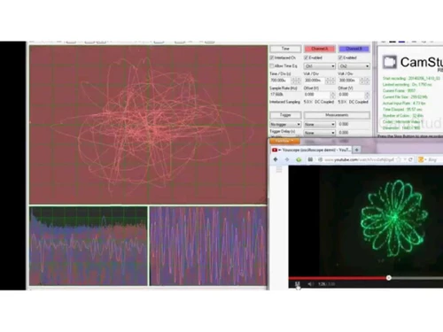Pause the YouTube video
Viewport: 443px width, 332px height.
click(298, 283)
